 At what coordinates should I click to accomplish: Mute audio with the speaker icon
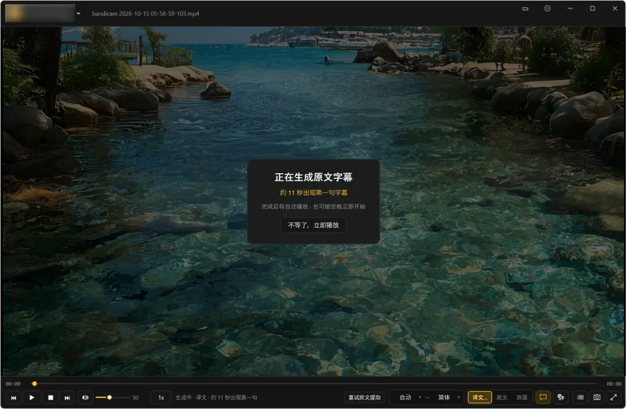pyautogui.click(x=85, y=397)
